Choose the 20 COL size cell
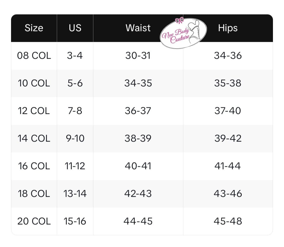284x247 pixels. pyautogui.click(x=34, y=221)
